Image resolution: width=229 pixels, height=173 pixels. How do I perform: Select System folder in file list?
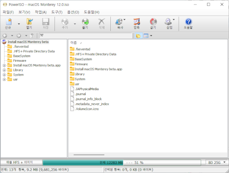(78, 79)
